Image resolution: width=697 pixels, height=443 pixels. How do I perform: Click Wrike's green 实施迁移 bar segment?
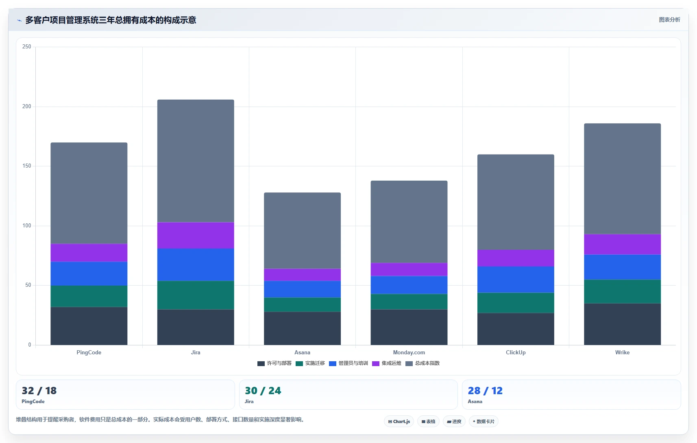click(622, 292)
